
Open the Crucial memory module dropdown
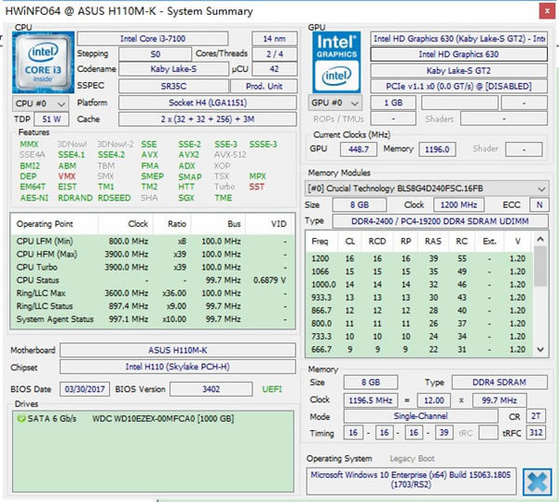428,187
